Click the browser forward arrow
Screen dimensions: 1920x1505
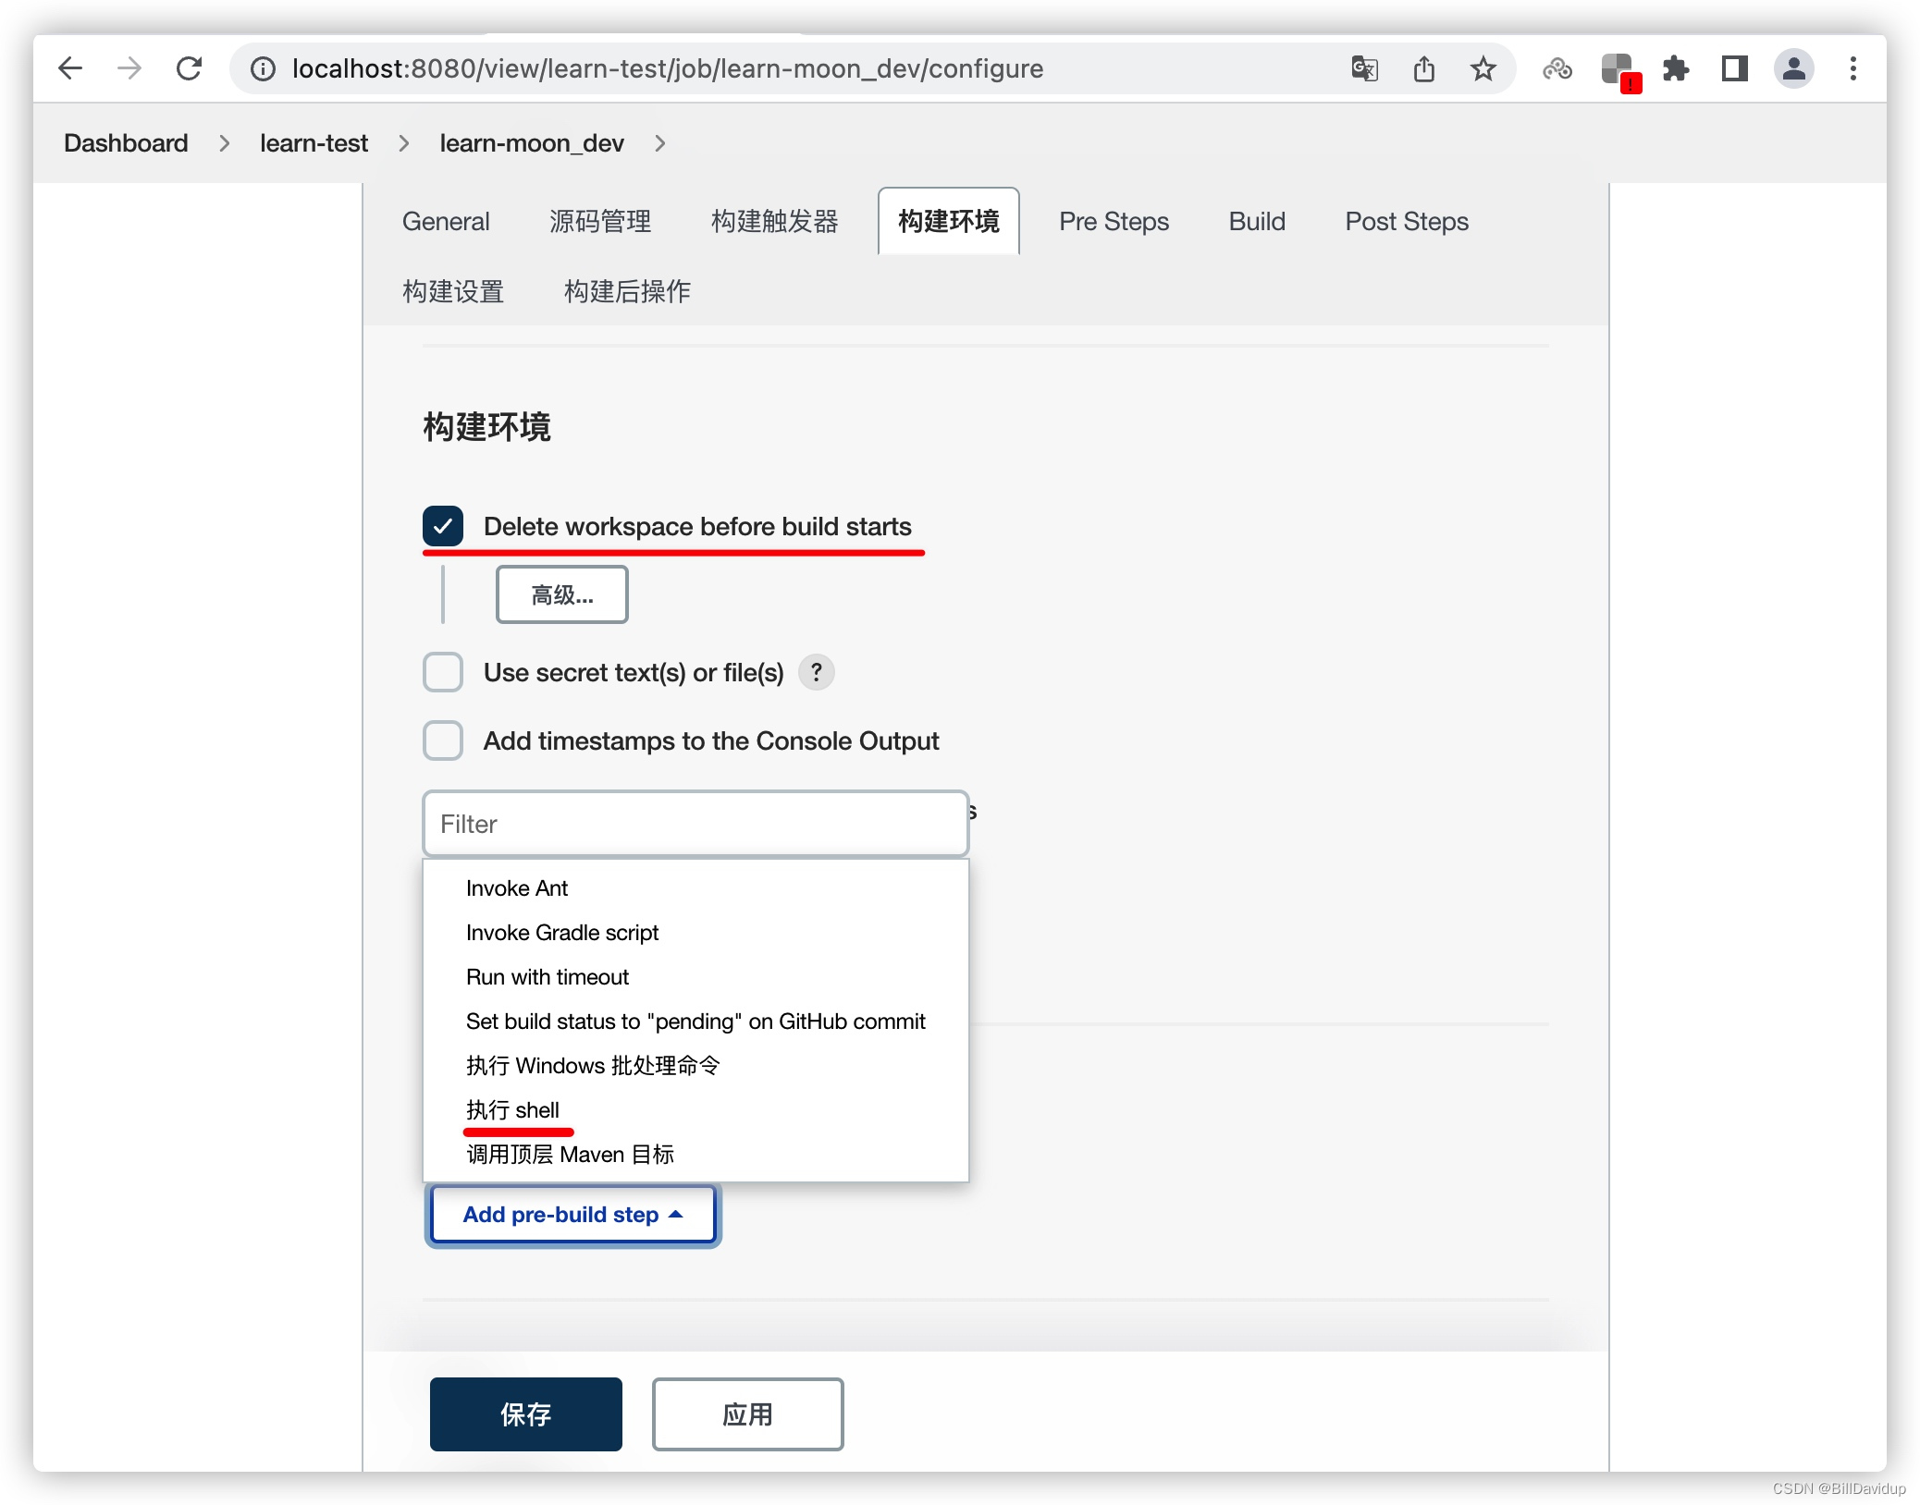[129, 68]
